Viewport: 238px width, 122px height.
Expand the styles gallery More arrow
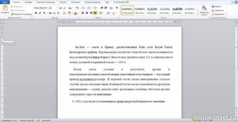pyautogui.click(x=198, y=14)
